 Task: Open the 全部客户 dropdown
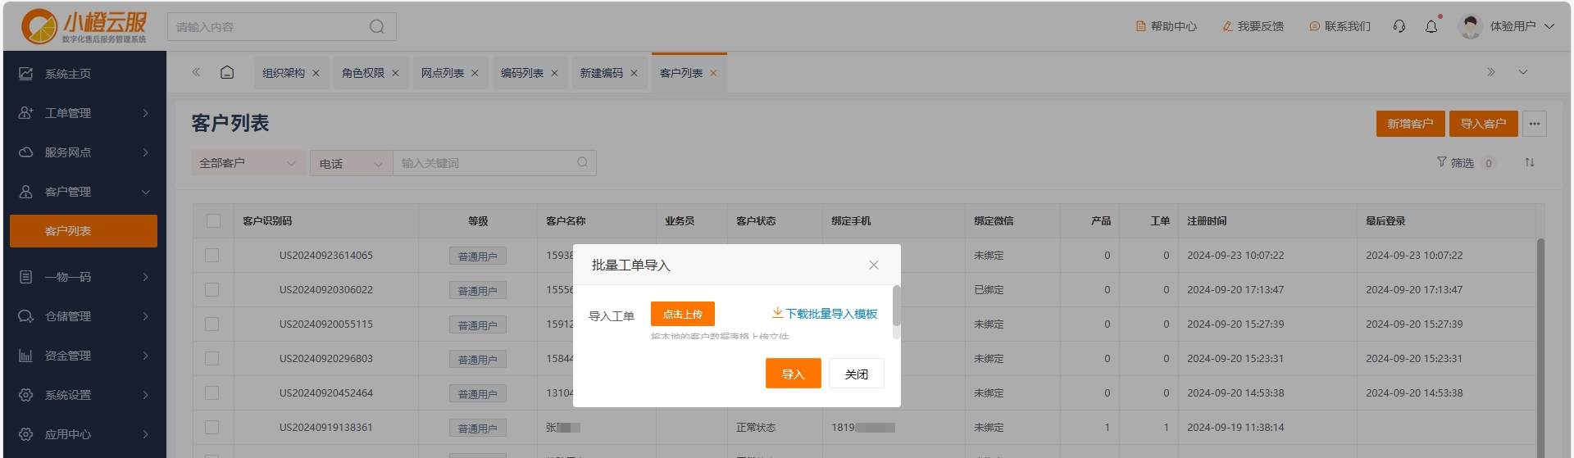(x=247, y=163)
